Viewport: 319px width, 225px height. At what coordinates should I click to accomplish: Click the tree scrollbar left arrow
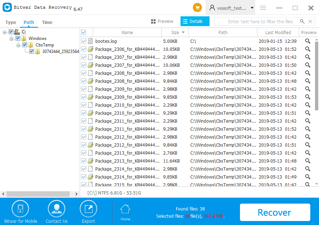pos(3,194)
